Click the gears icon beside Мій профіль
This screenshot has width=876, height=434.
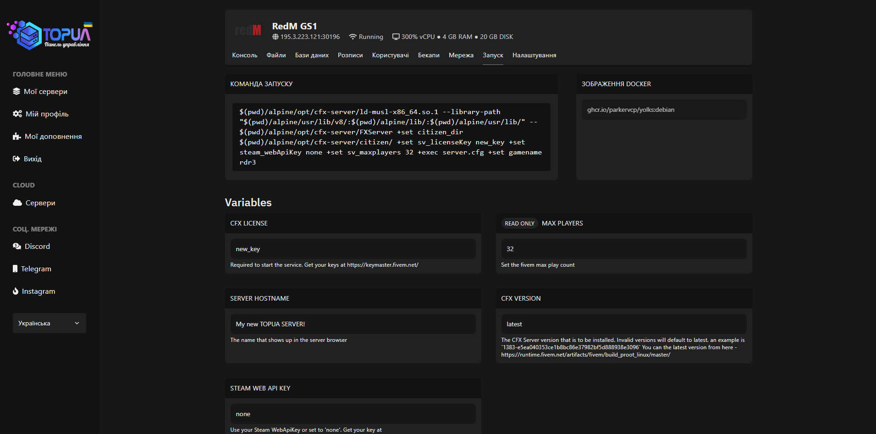coord(17,114)
